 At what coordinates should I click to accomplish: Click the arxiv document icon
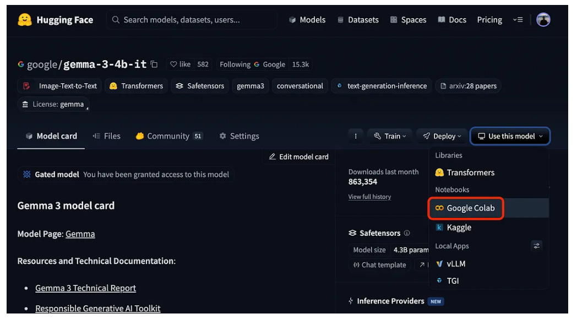point(443,86)
